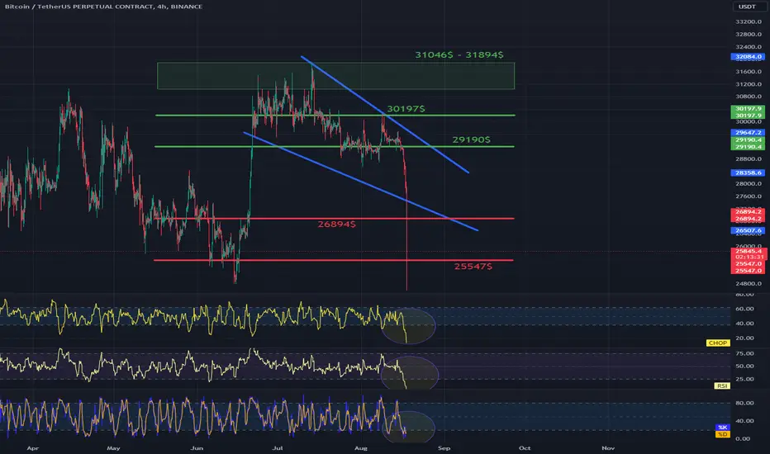The height and width of the screenshot is (454, 770).
Task: Click the 24800.0 price axis tick
Action: tap(749, 284)
